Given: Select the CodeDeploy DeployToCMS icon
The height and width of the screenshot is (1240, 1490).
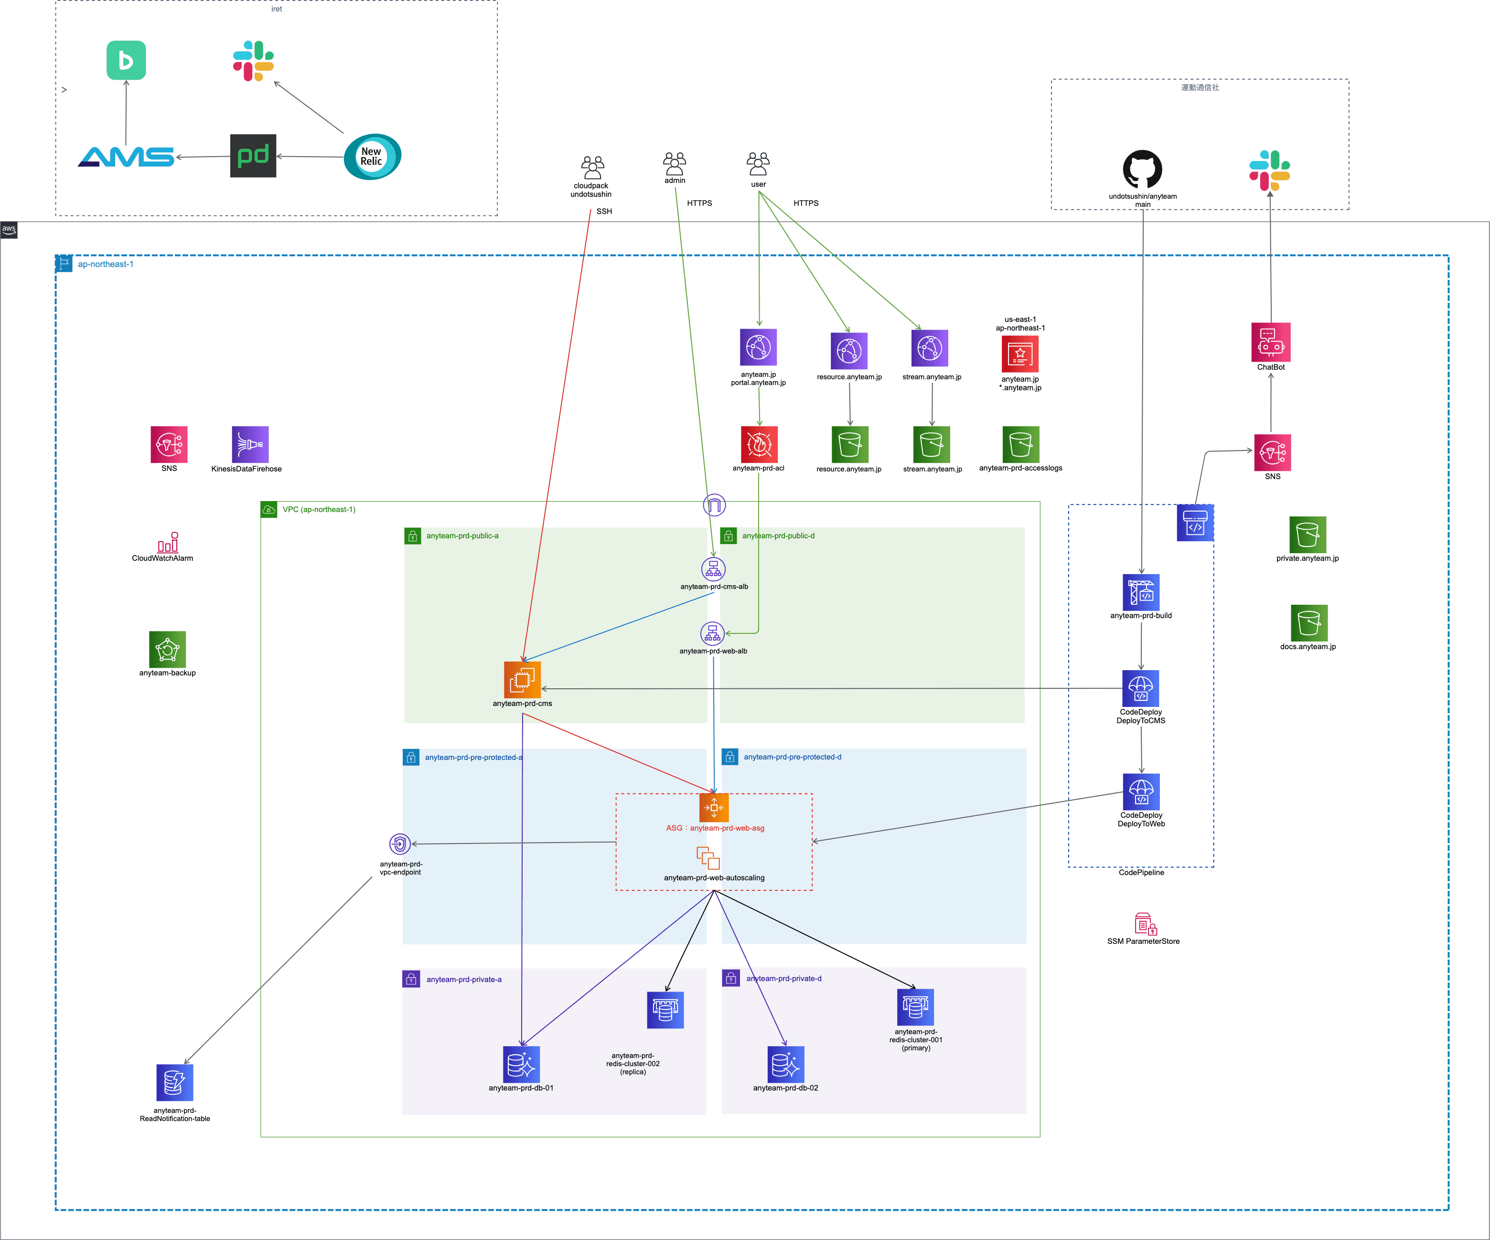Looking at the screenshot, I should 1141,689.
